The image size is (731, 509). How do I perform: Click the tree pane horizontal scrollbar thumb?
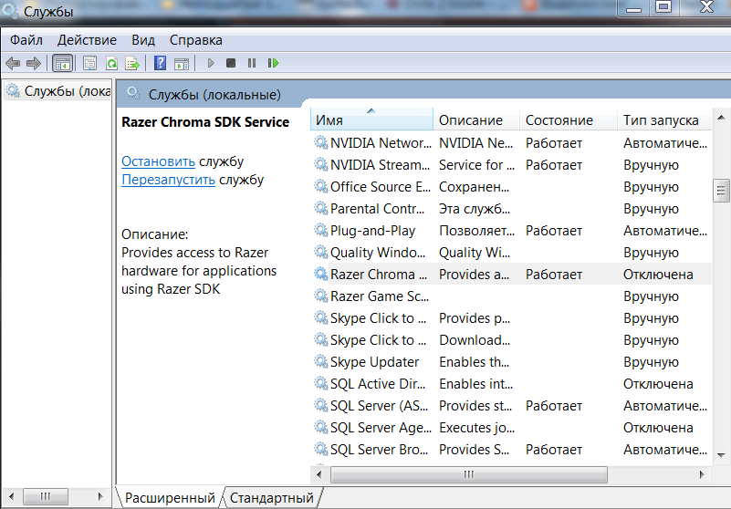pos(46,496)
